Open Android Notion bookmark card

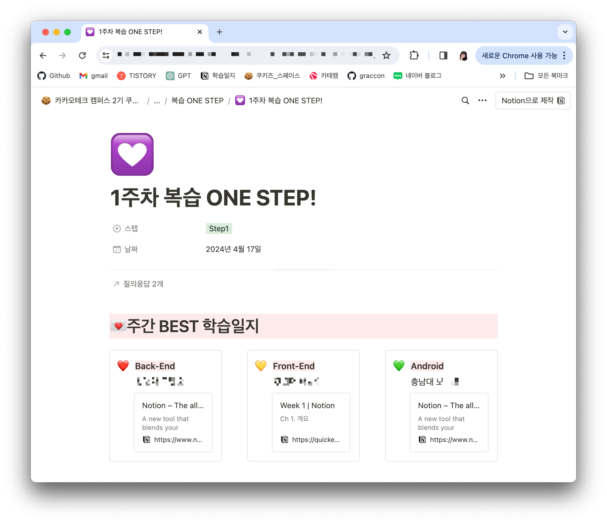tap(449, 422)
